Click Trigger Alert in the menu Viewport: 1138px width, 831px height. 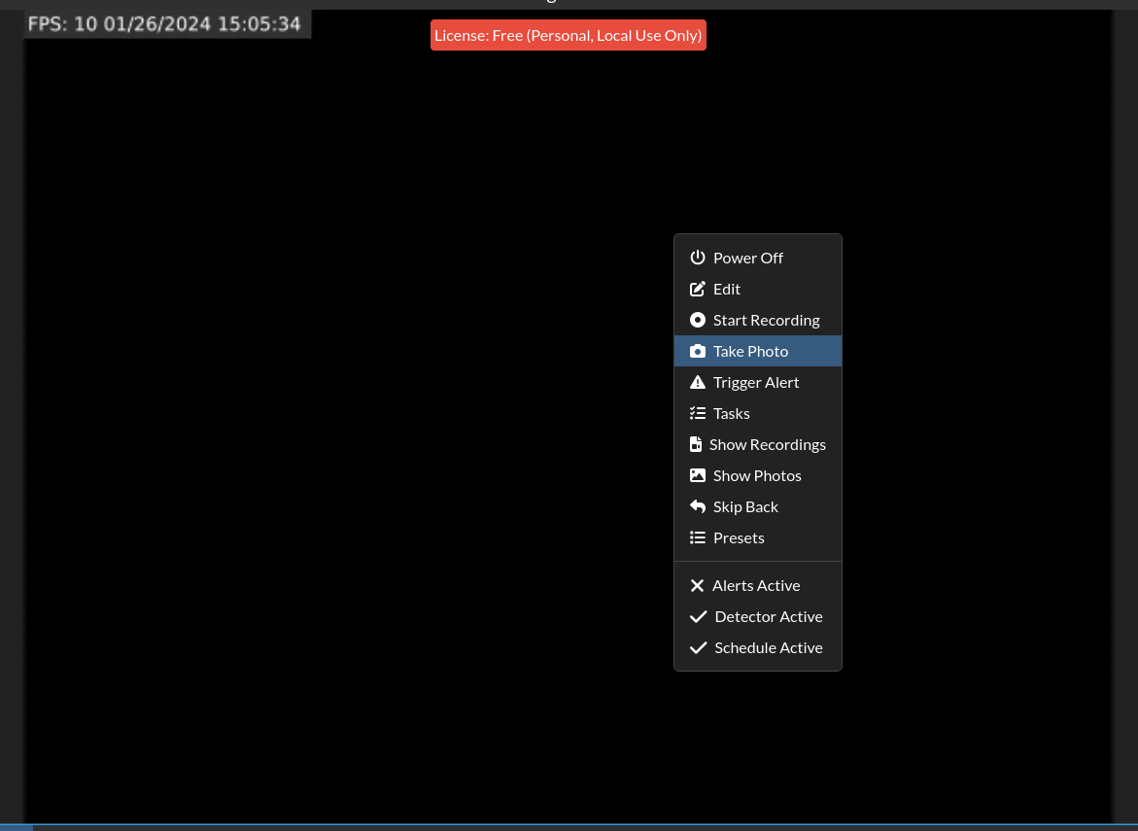(758, 383)
